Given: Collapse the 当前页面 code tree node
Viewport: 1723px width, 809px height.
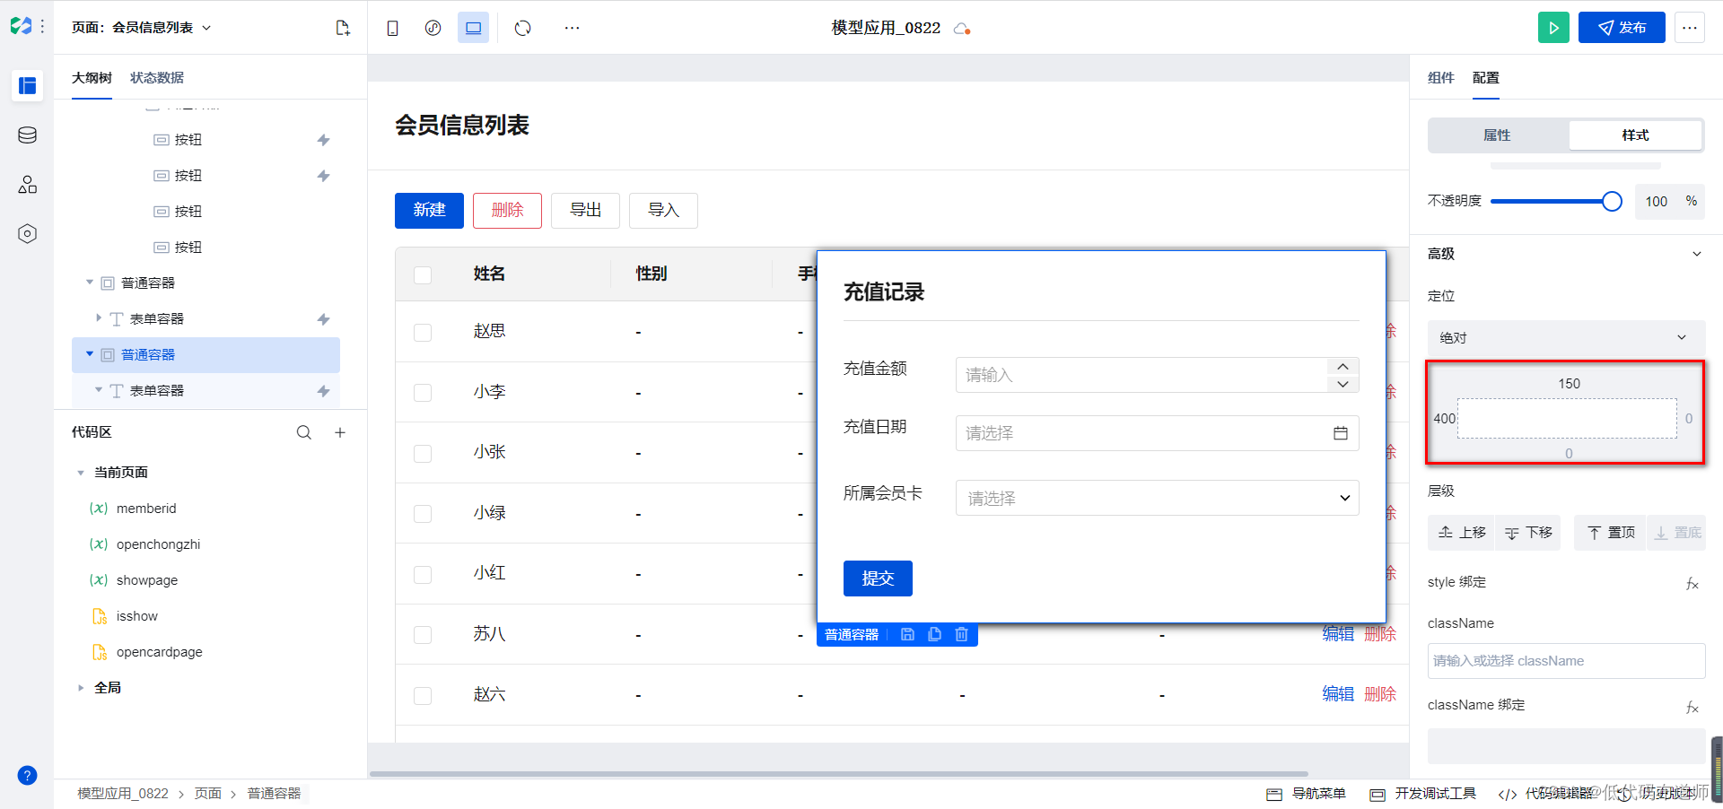Looking at the screenshot, I should (x=81, y=473).
